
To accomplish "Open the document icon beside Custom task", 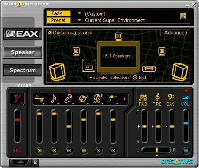I will click(183, 16).
